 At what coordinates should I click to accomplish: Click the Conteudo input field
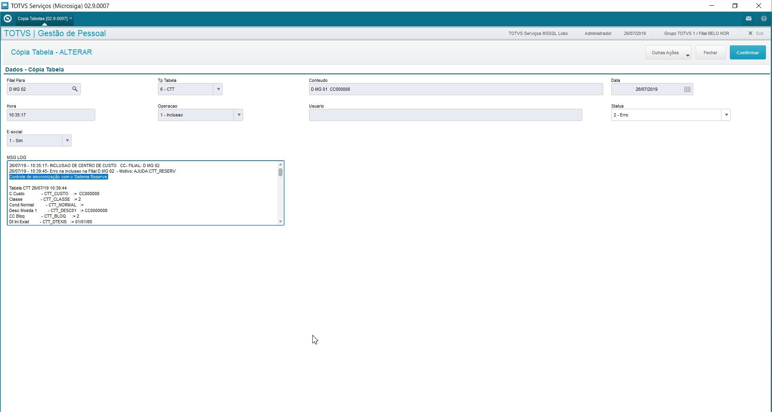coord(456,89)
